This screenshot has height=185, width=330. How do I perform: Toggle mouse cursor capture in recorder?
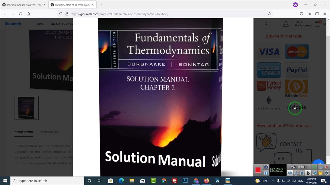[x=308, y=173]
